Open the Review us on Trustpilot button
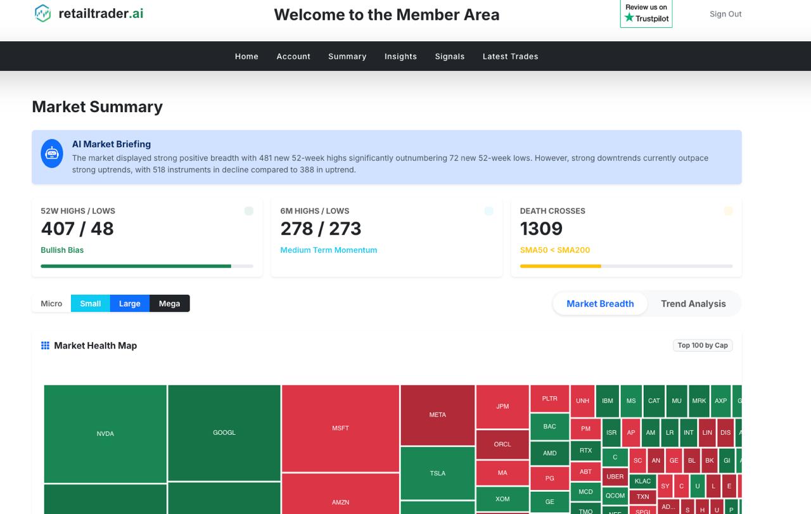 (646, 13)
